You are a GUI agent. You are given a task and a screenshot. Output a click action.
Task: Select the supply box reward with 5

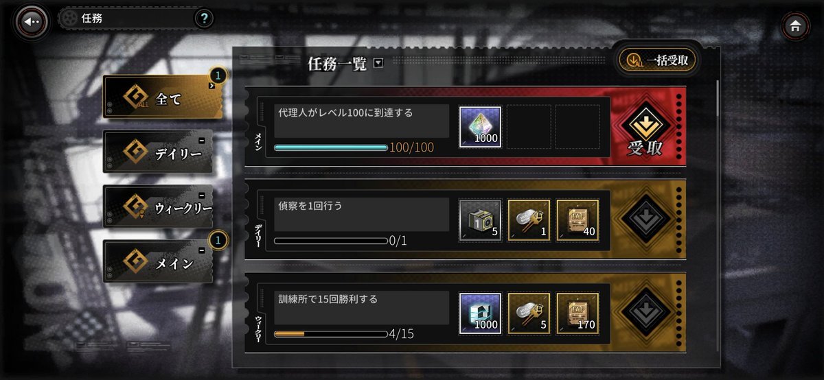[x=480, y=220]
